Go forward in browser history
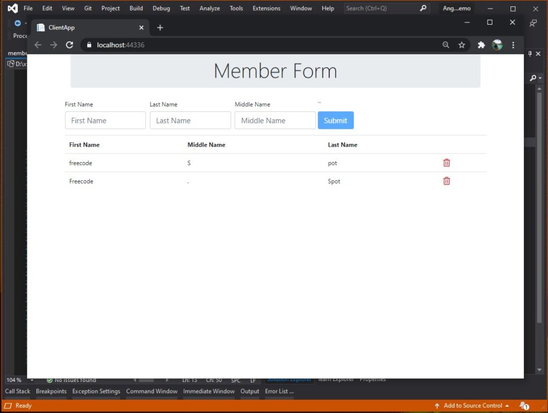This screenshot has width=548, height=413. point(54,45)
